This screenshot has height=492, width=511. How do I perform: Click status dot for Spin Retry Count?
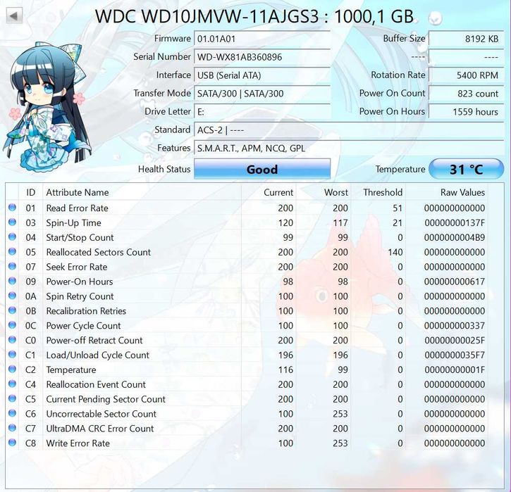13,296
